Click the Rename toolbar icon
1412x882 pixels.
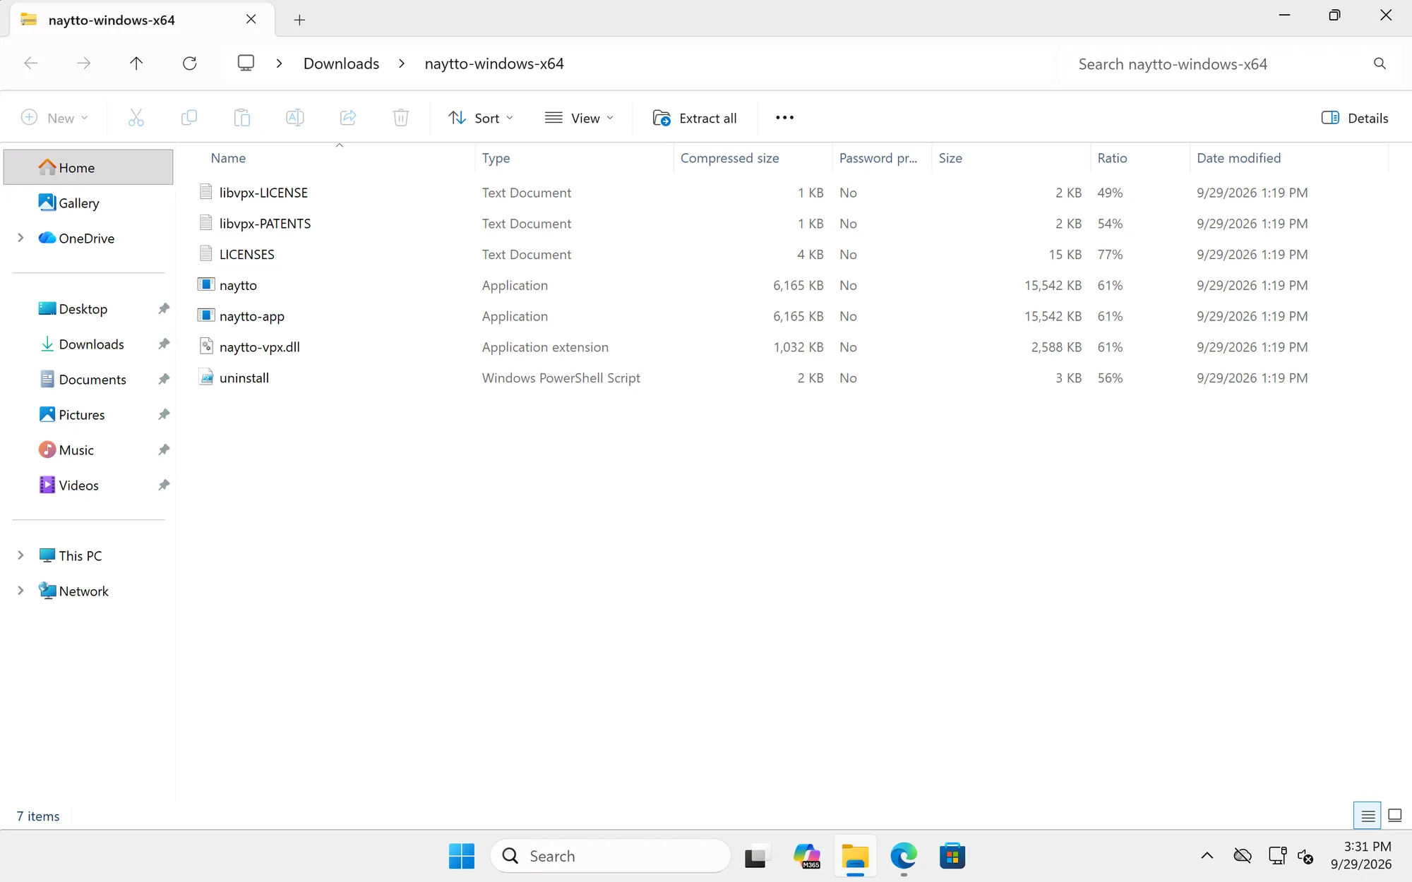[x=295, y=118]
